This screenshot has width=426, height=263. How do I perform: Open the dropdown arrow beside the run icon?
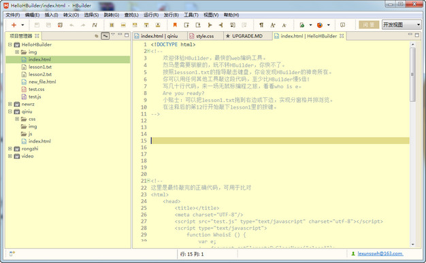tap(310, 25)
